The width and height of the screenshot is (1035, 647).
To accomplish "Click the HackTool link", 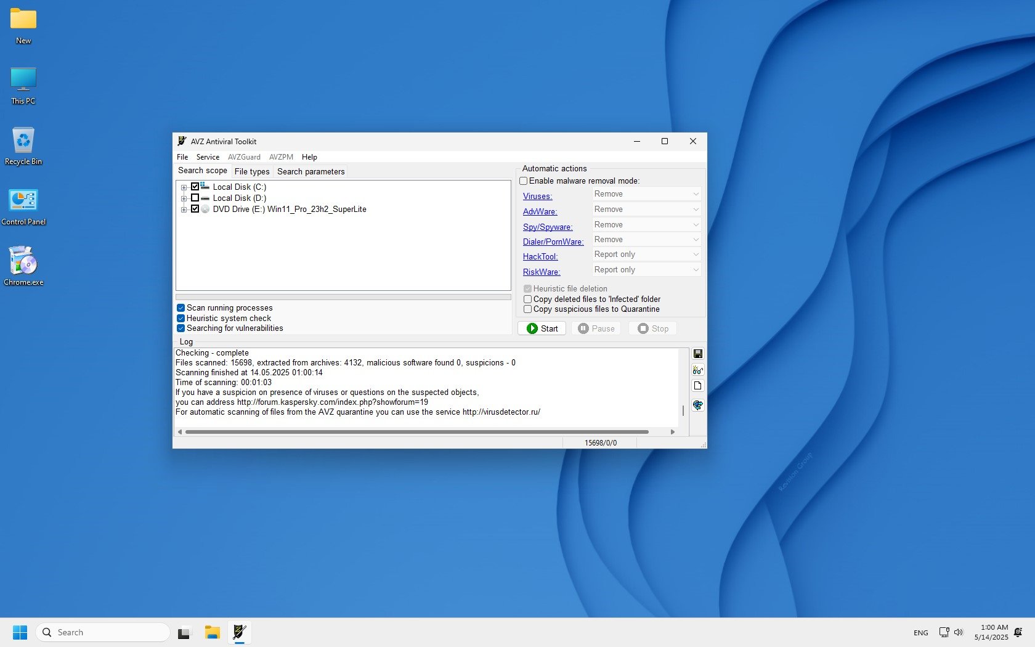I will [540, 257].
